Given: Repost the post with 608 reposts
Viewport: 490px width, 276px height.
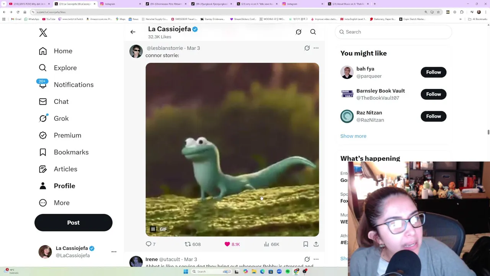Looking at the screenshot, I should pyautogui.click(x=193, y=244).
